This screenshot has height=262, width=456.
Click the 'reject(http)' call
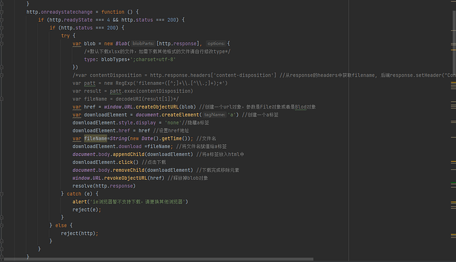click(78, 233)
